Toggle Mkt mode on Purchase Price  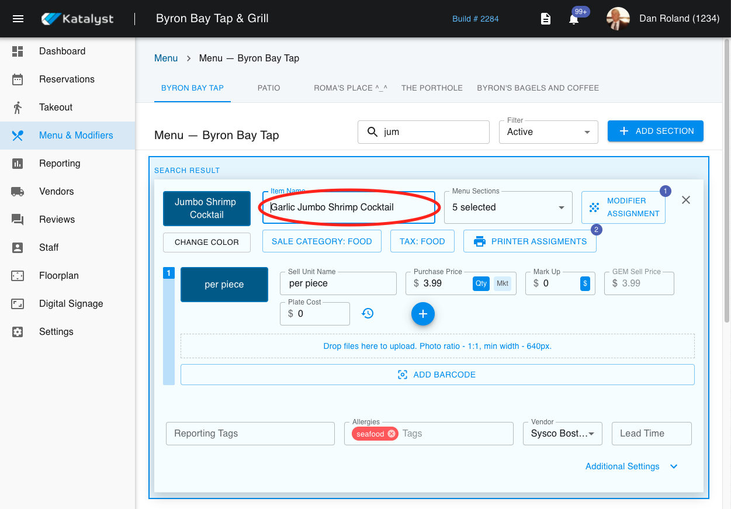502,283
